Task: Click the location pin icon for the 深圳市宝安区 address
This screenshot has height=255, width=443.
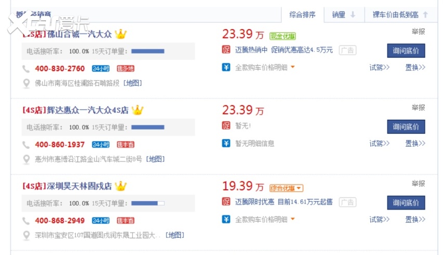Action: [x=27, y=235]
